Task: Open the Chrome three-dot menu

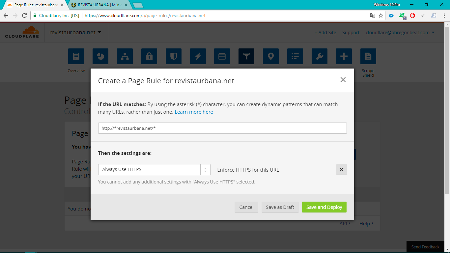Action: coord(444,15)
